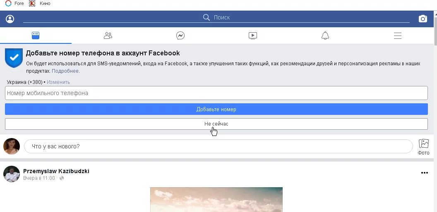437x212 pixels.
Task: Click the Поиск search field
Action: point(216,17)
